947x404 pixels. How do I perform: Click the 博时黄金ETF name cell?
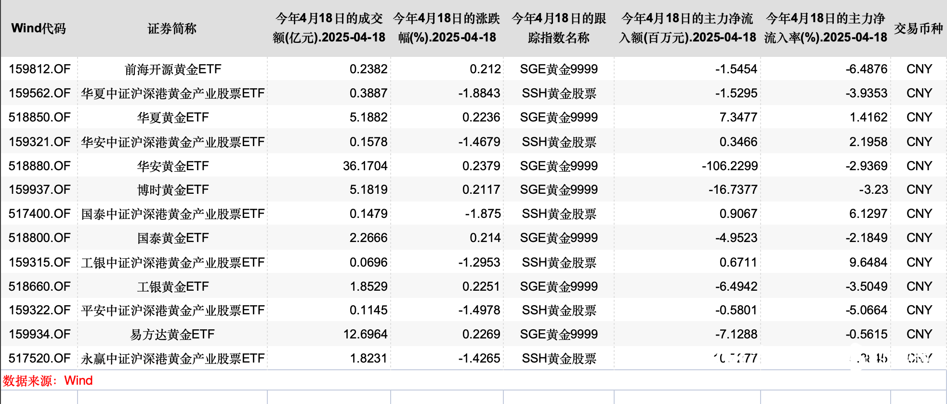[172, 190]
